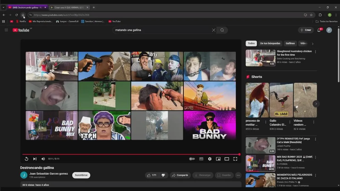
Task: Click the channel avatar J
Action: click(x=24, y=175)
